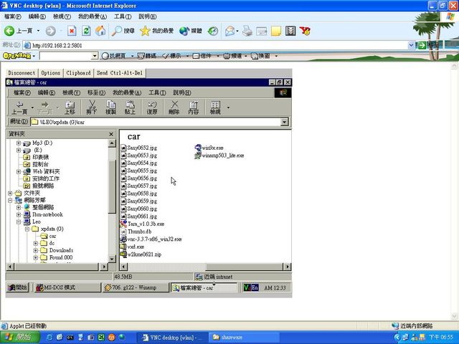Select file Sany0652.jpg
The image size is (459, 344).
(x=138, y=148)
